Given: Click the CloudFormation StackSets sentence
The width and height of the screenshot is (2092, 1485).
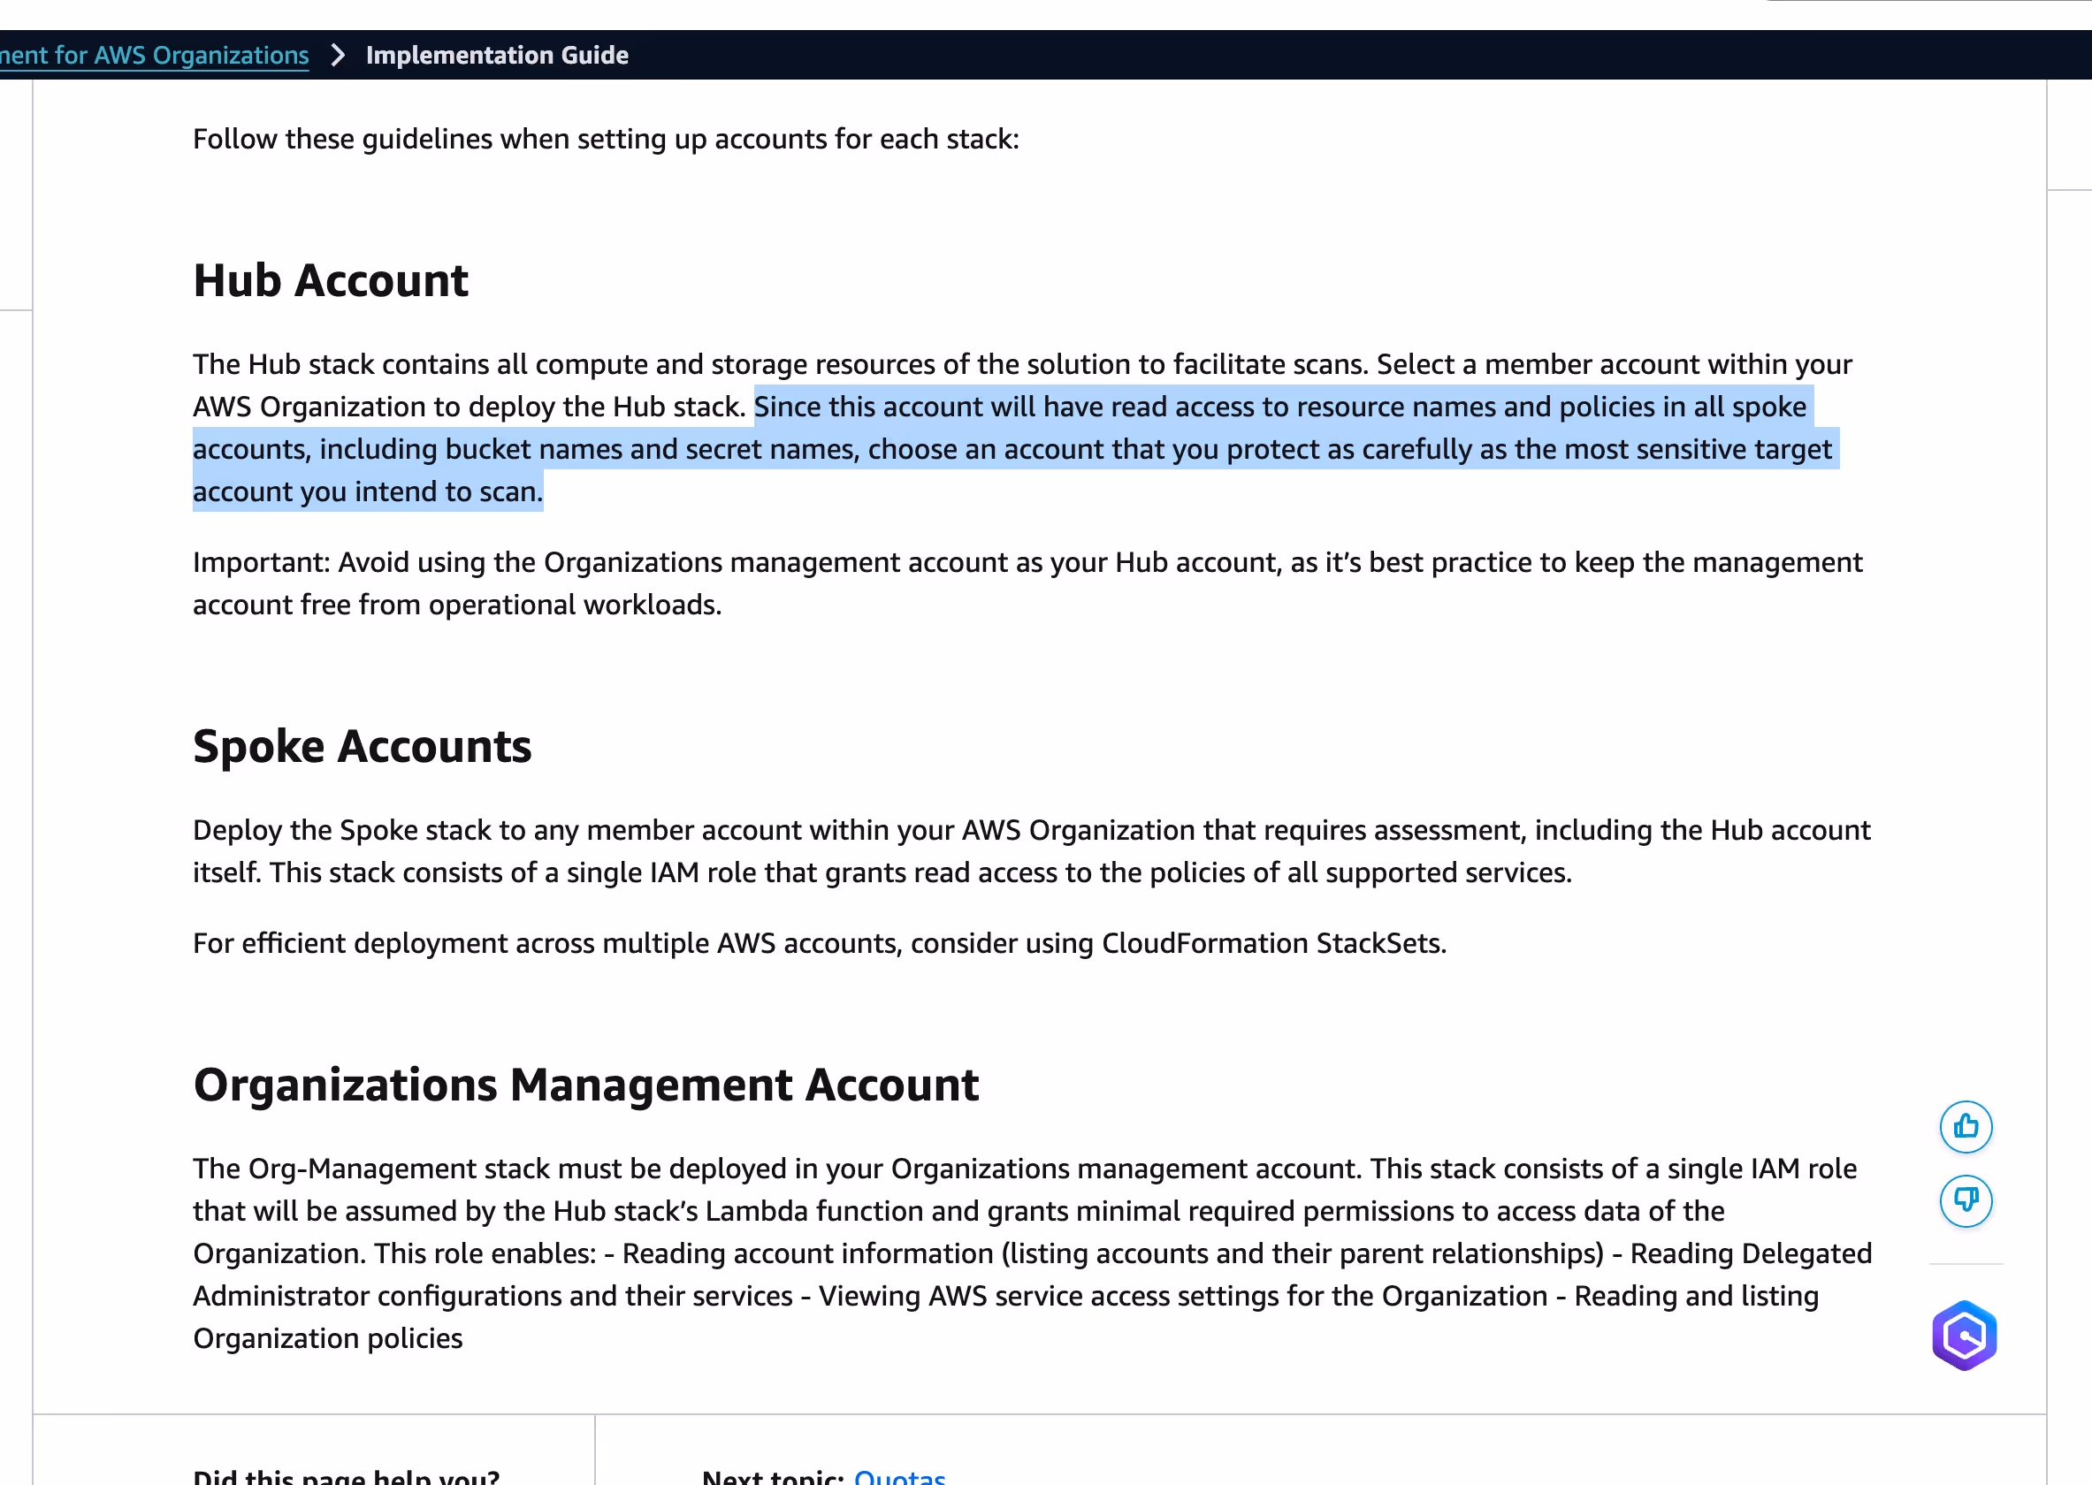Looking at the screenshot, I should tap(819, 943).
